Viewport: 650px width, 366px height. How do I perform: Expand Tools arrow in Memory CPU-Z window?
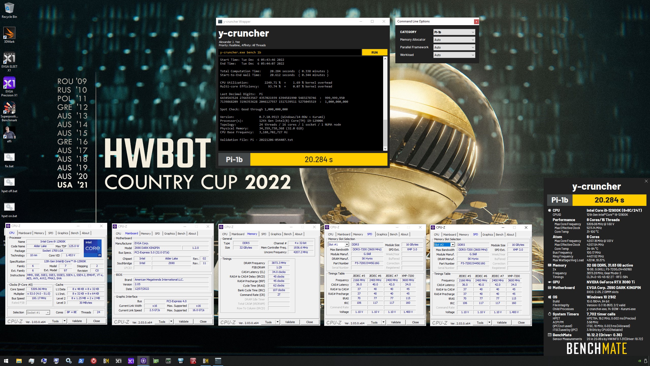(278, 322)
